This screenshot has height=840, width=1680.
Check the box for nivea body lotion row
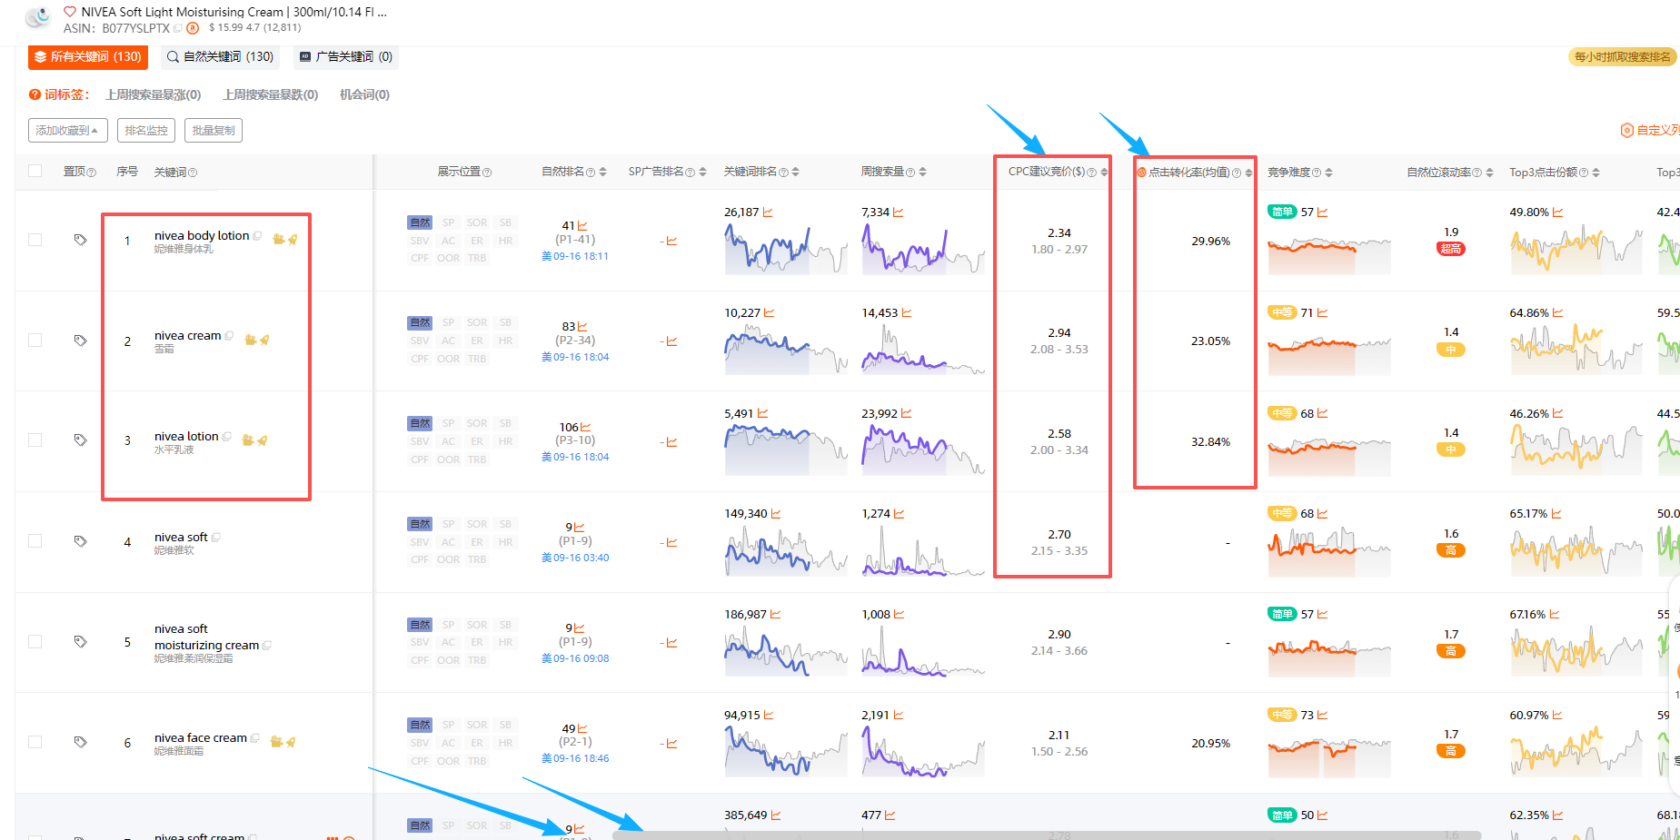(x=35, y=240)
